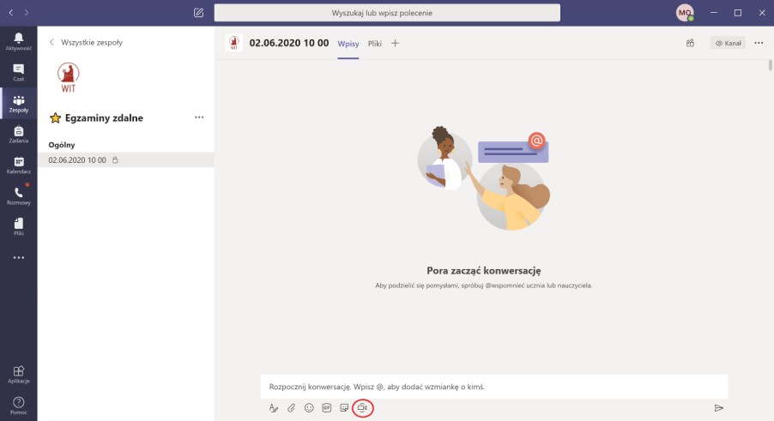
Task: Start a meeting with the video camera icon
Action: (x=362, y=408)
